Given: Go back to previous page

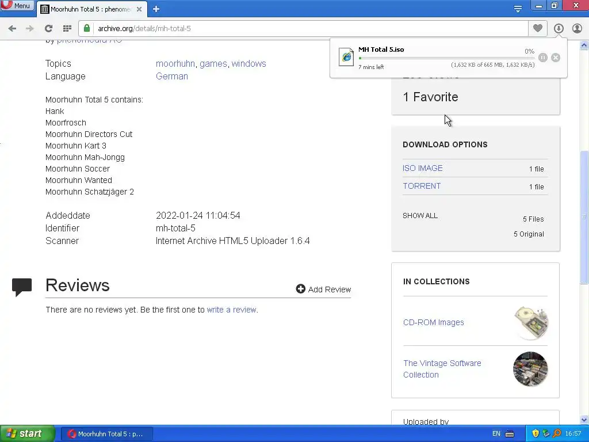Looking at the screenshot, I should 12,28.
